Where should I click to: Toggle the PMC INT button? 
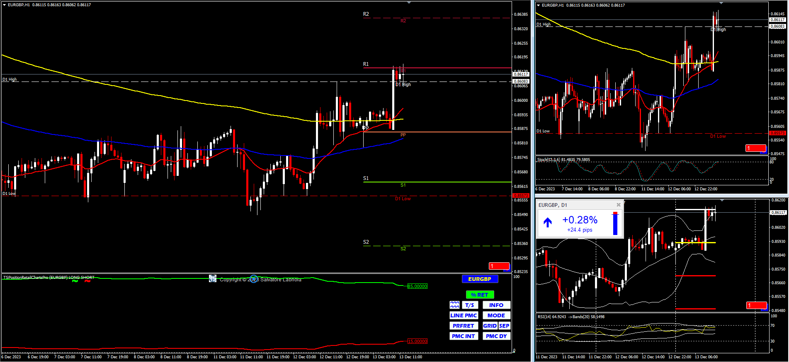coord(464,336)
